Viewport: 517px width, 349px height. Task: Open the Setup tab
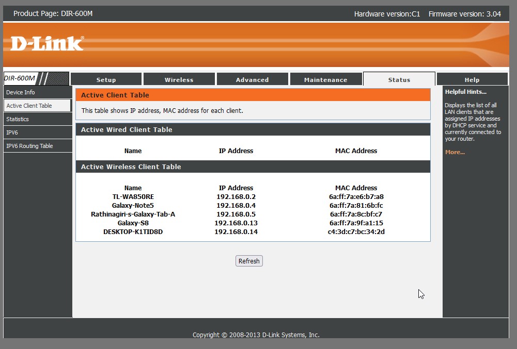(106, 79)
